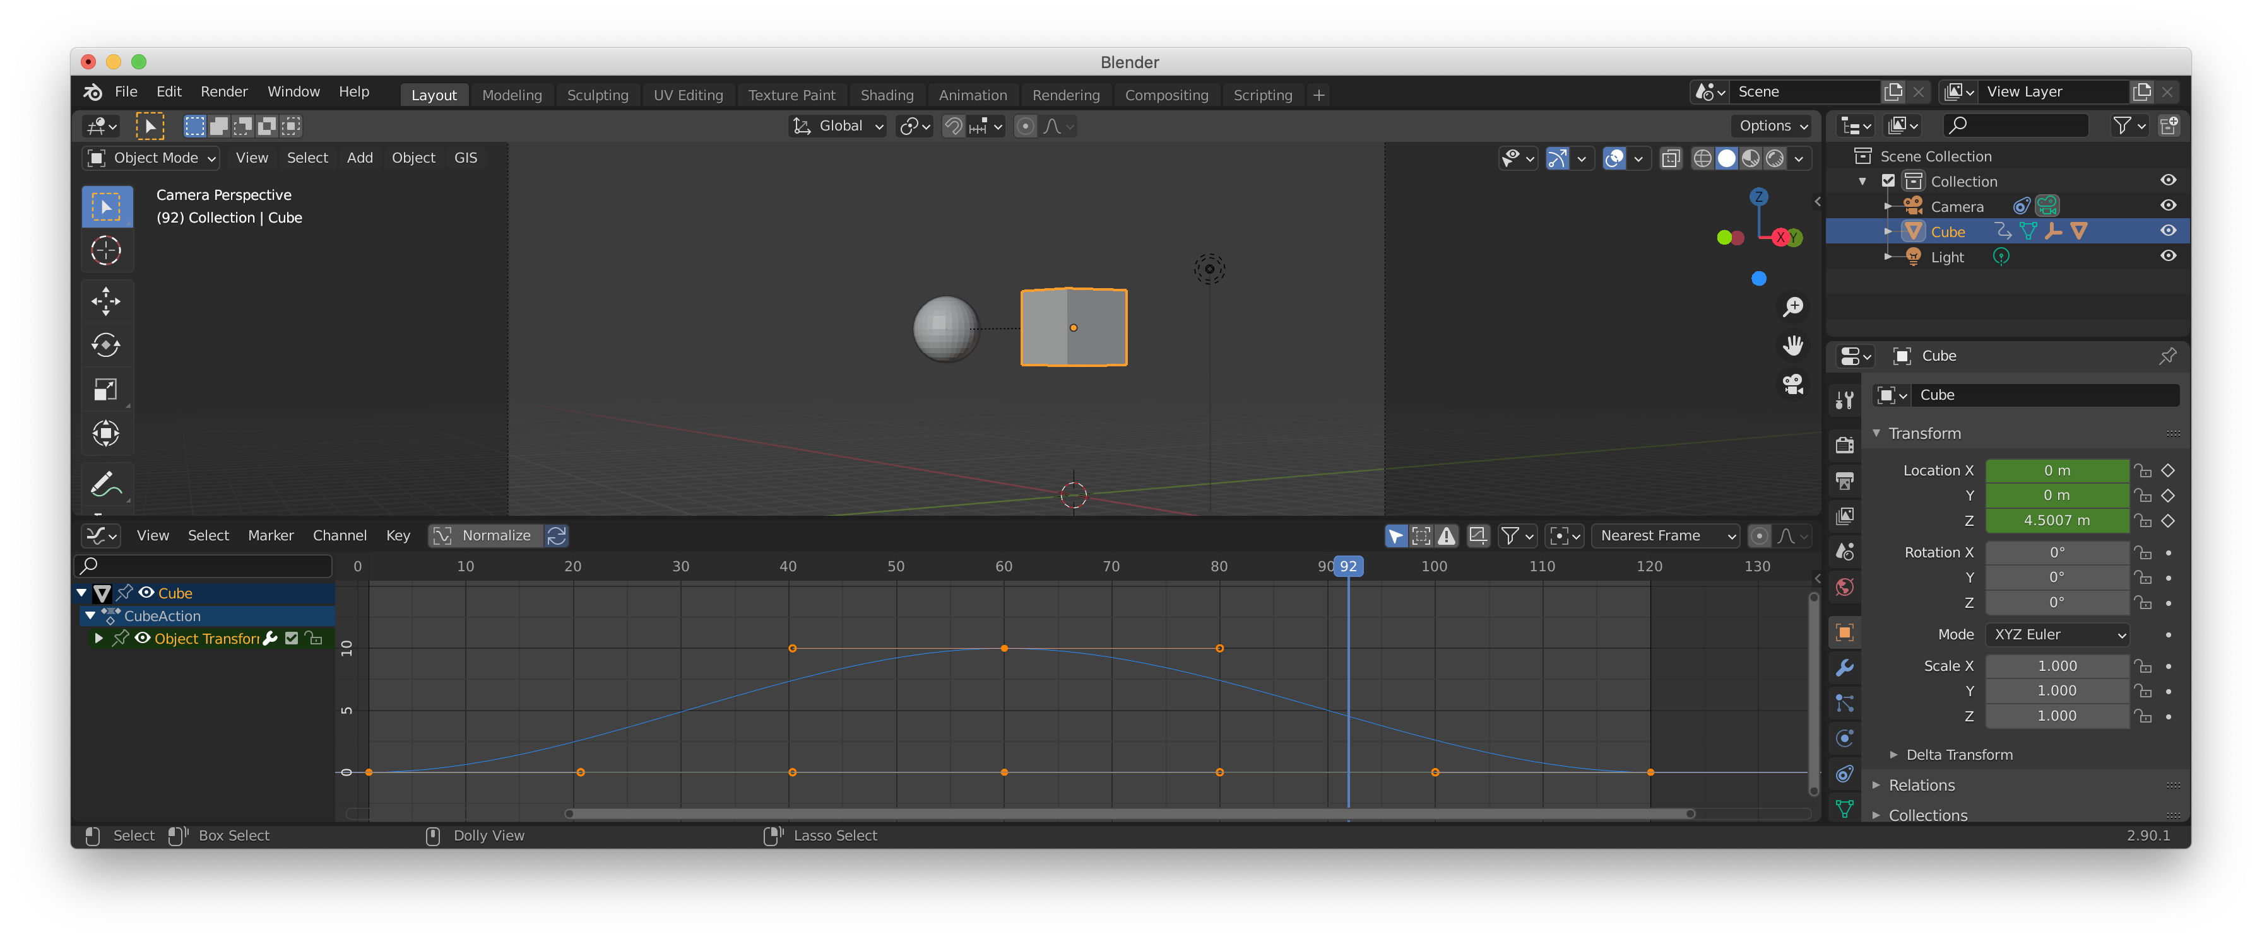Open the Object Mode dropdown

tap(150, 158)
